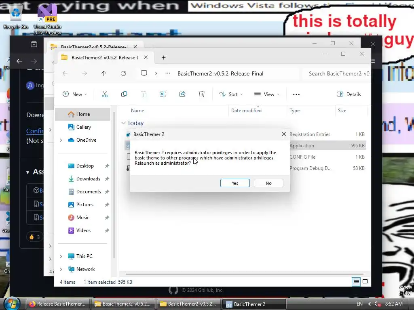The width and height of the screenshot is (414, 310).
Task: Click the Paste clipboard icon
Action: 144,94
